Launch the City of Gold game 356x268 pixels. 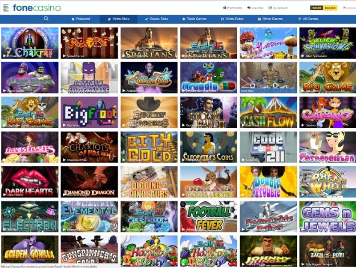(149, 147)
